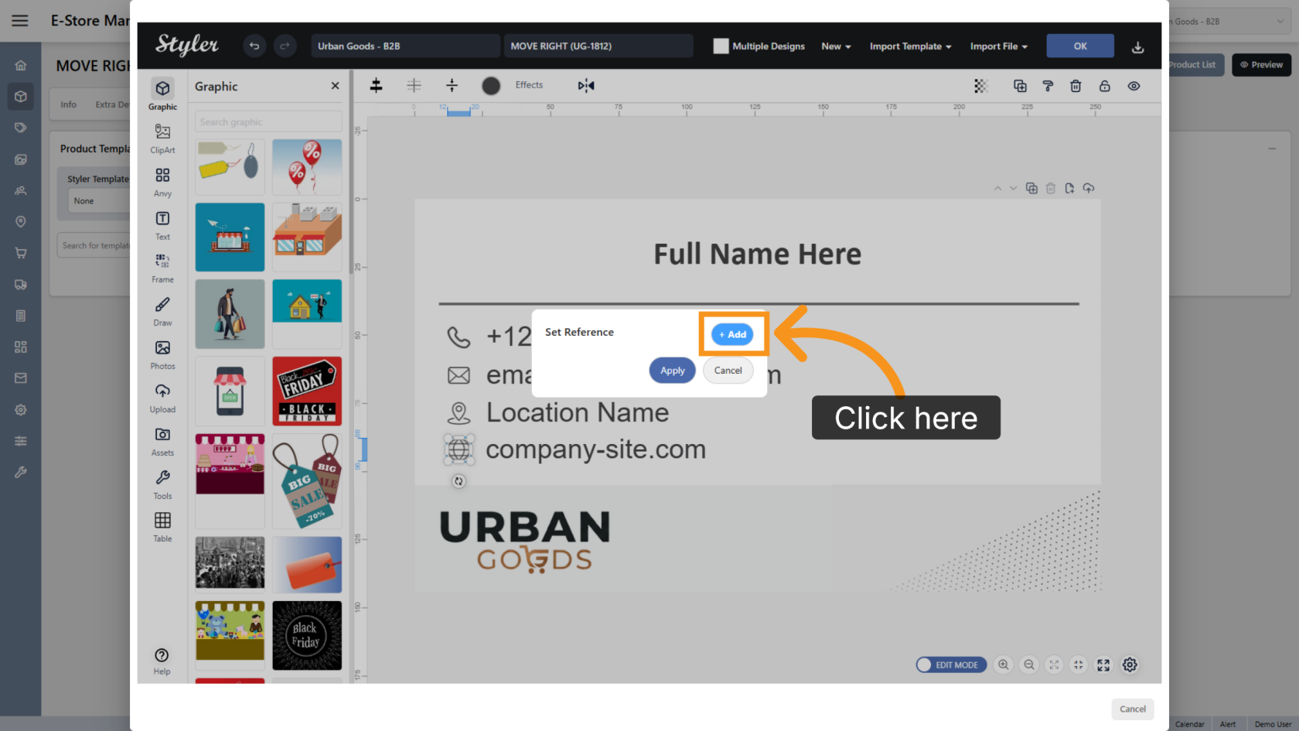
Task: Toggle the Multiple Designs checkbox
Action: pyautogui.click(x=721, y=46)
